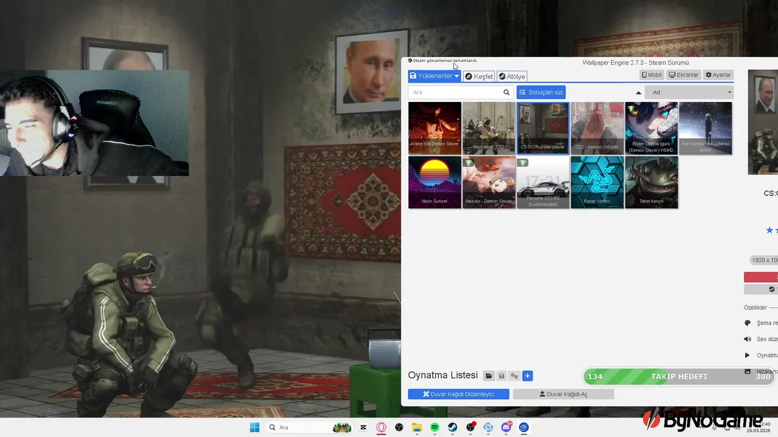Click wallpaper preview image in side panel
This screenshot has width=778, height=437.
pos(763,122)
